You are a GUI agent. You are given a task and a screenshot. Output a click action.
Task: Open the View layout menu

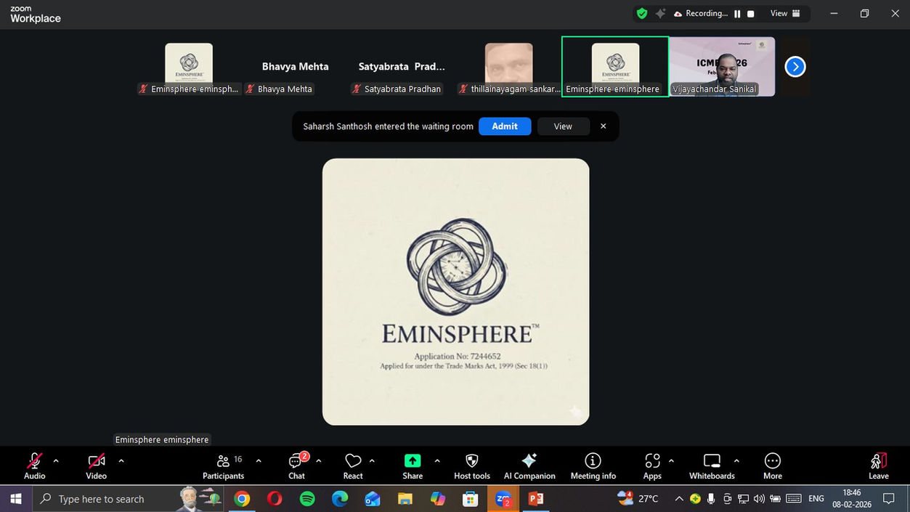[x=785, y=13]
